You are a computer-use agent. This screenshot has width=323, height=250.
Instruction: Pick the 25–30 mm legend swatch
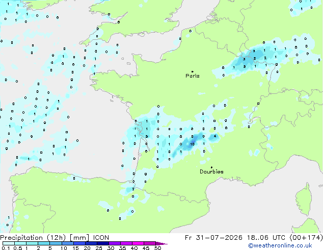click(x=102, y=243)
